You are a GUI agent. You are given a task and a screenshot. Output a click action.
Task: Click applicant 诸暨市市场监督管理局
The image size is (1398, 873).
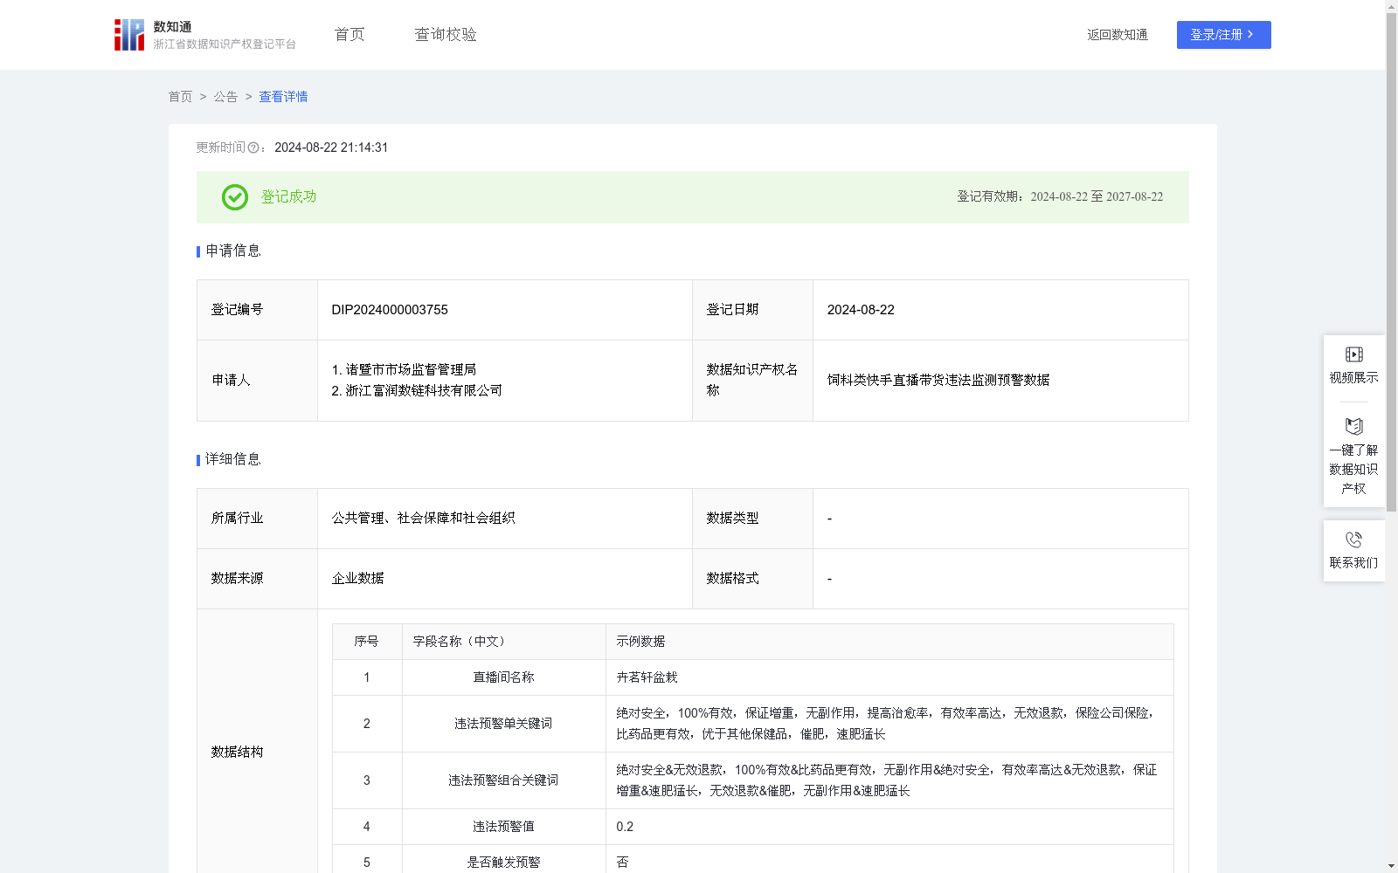coord(411,370)
